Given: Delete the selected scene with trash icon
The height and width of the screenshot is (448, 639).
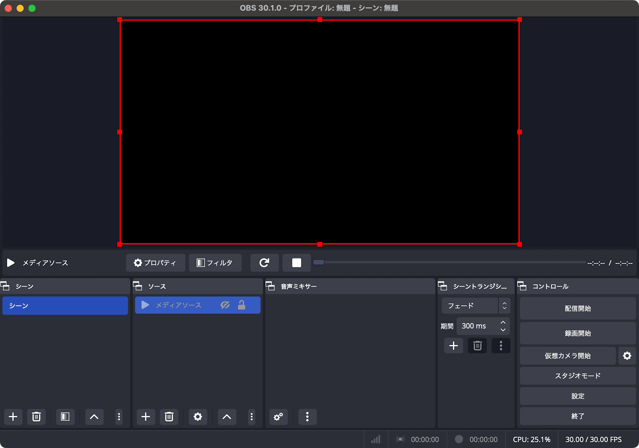Looking at the screenshot, I should (x=36, y=417).
